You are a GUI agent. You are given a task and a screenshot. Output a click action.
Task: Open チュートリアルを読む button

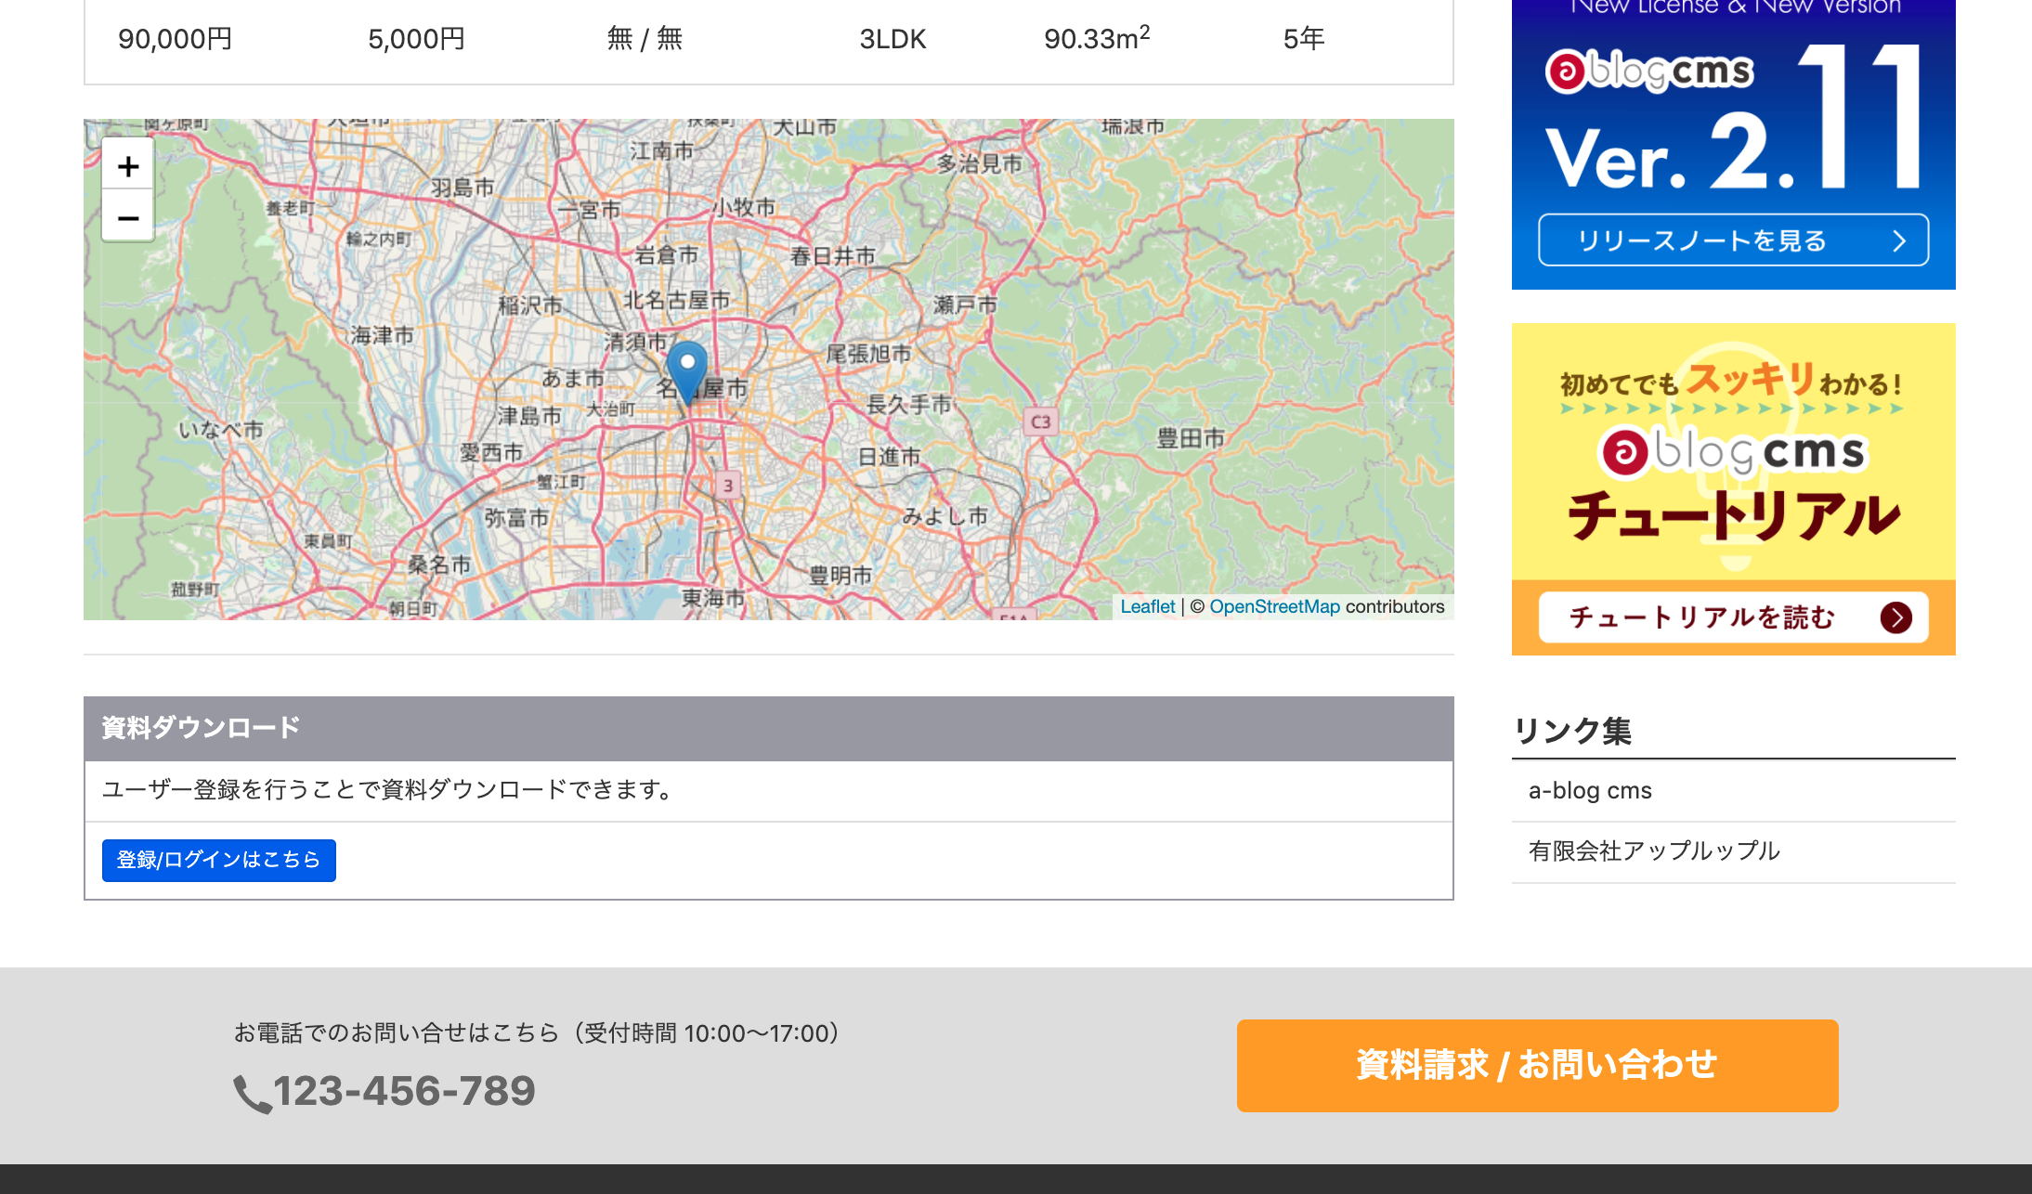[1733, 617]
